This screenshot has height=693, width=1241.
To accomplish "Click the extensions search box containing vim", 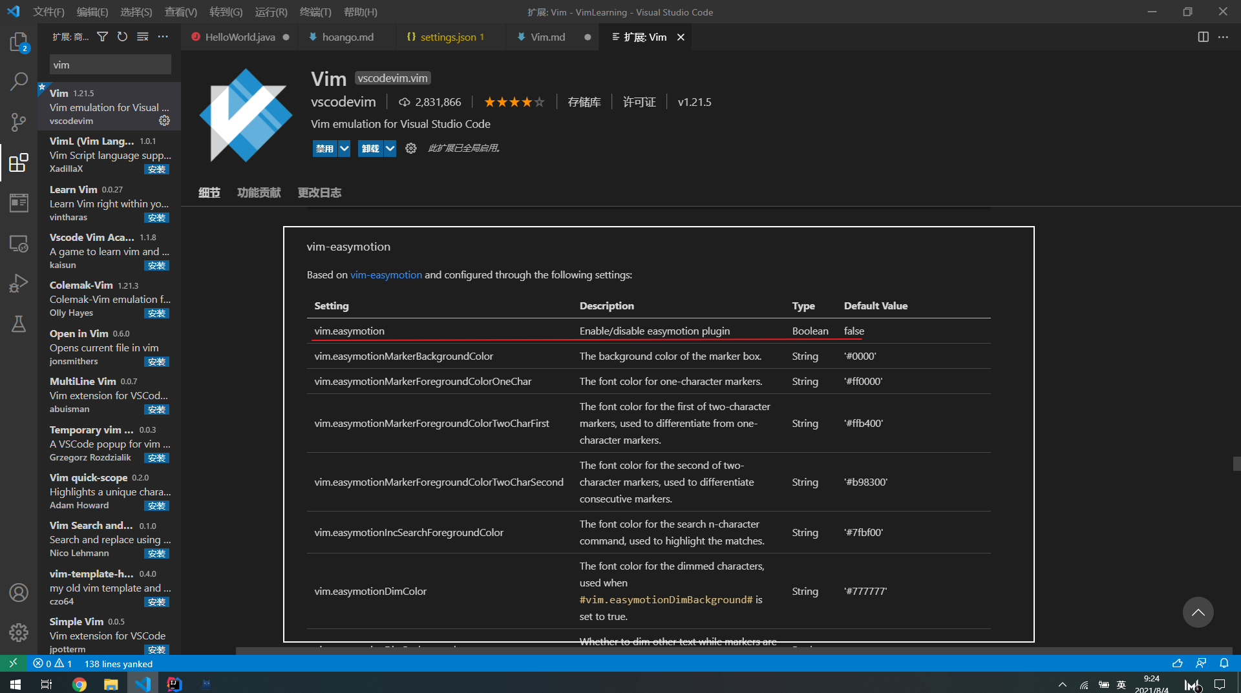I will pyautogui.click(x=111, y=65).
